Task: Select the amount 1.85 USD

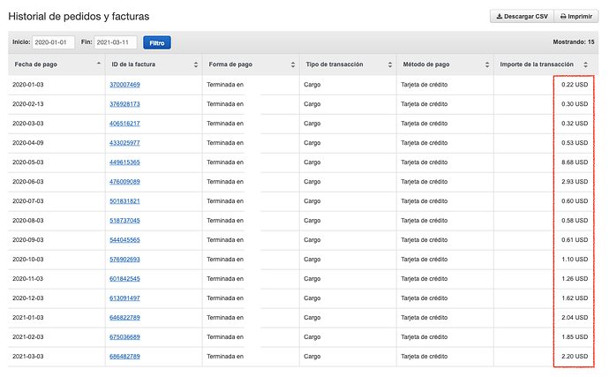Action: [x=575, y=337]
